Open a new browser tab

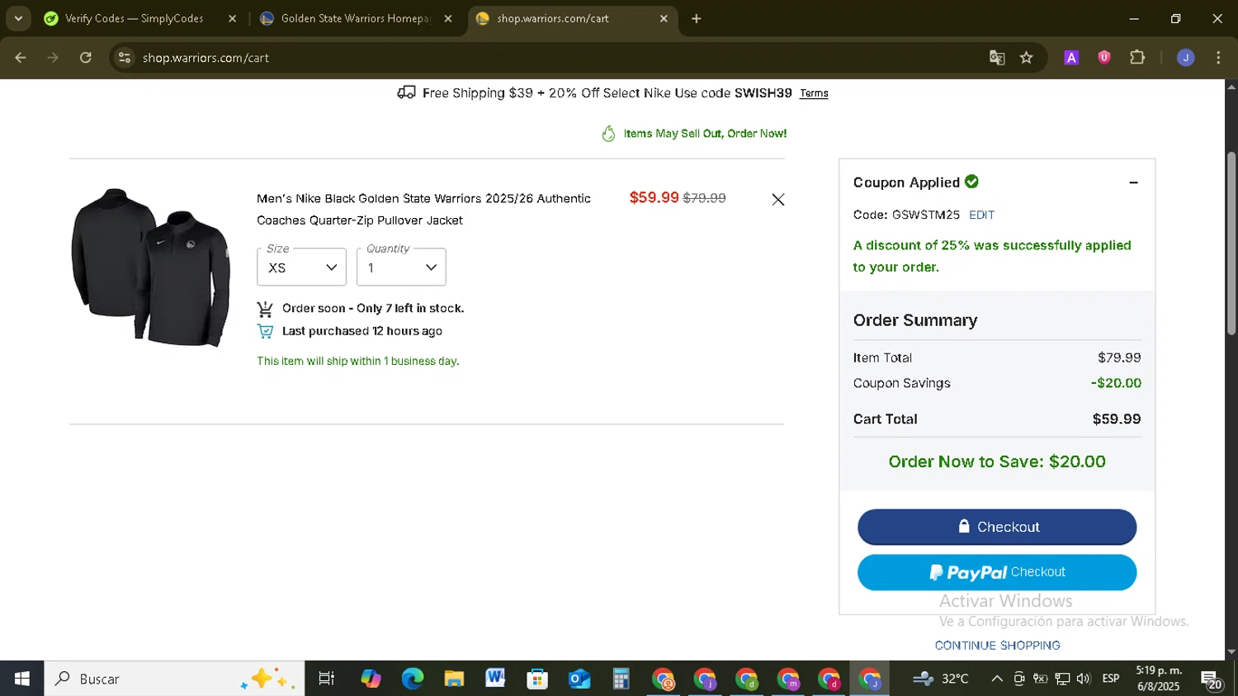tap(697, 18)
